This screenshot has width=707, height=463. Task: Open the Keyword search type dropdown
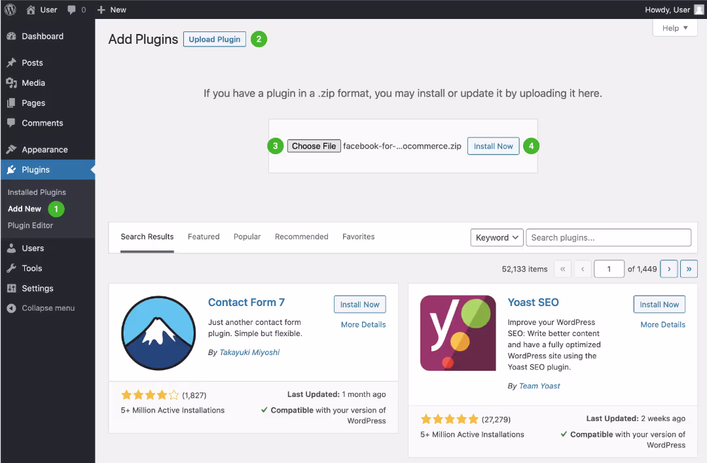tap(497, 237)
